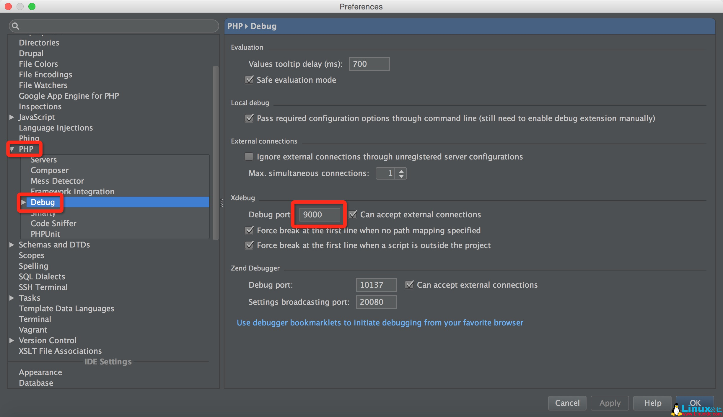Image resolution: width=723 pixels, height=417 pixels.
Task: Open the Code Sniffer settings page
Action: [x=53, y=224]
